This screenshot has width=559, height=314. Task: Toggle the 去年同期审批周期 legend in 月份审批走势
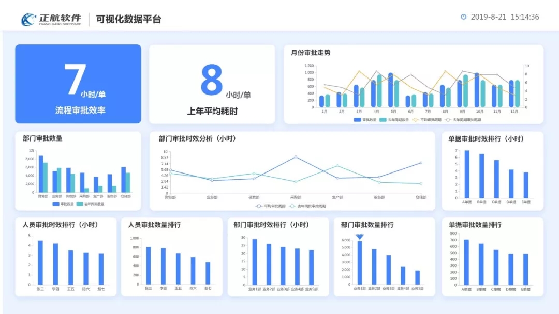pyautogui.click(x=463, y=120)
